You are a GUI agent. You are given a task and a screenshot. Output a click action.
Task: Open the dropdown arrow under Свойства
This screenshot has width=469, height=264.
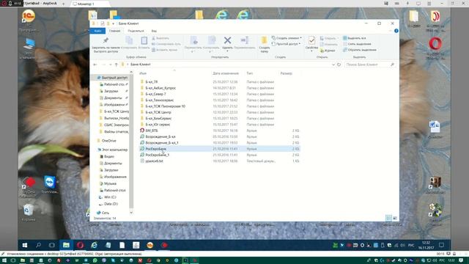[311, 51]
